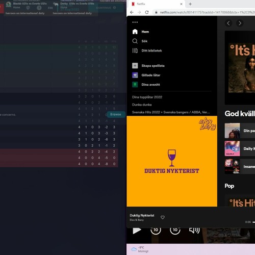Open playlist Dina topplåtar 2022
The image size is (255, 255).
point(147,97)
